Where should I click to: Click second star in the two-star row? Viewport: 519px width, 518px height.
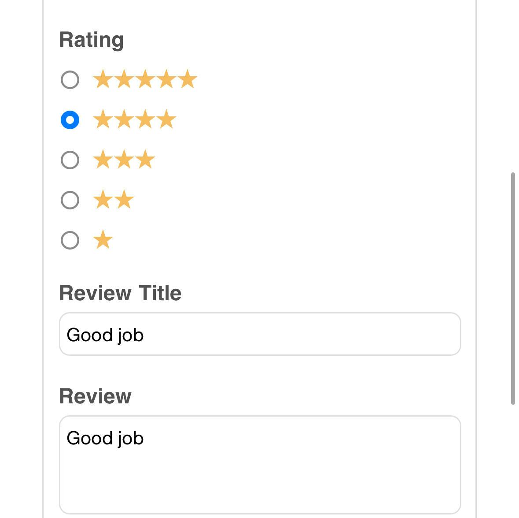click(x=124, y=200)
